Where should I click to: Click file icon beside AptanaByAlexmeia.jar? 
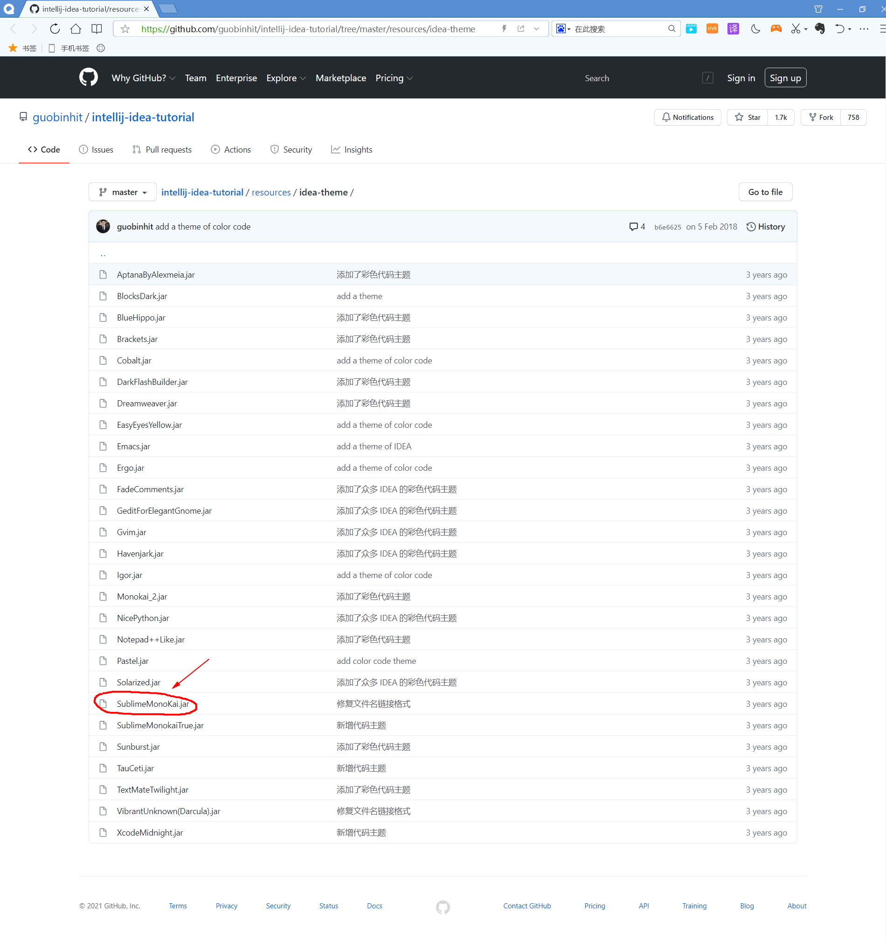(x=103, y=274)
